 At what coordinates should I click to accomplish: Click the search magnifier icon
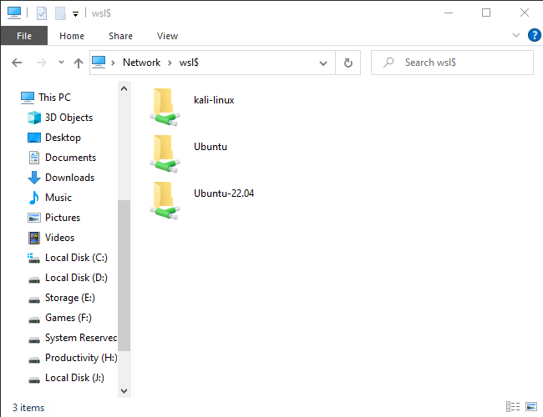(x=388, y=63)
